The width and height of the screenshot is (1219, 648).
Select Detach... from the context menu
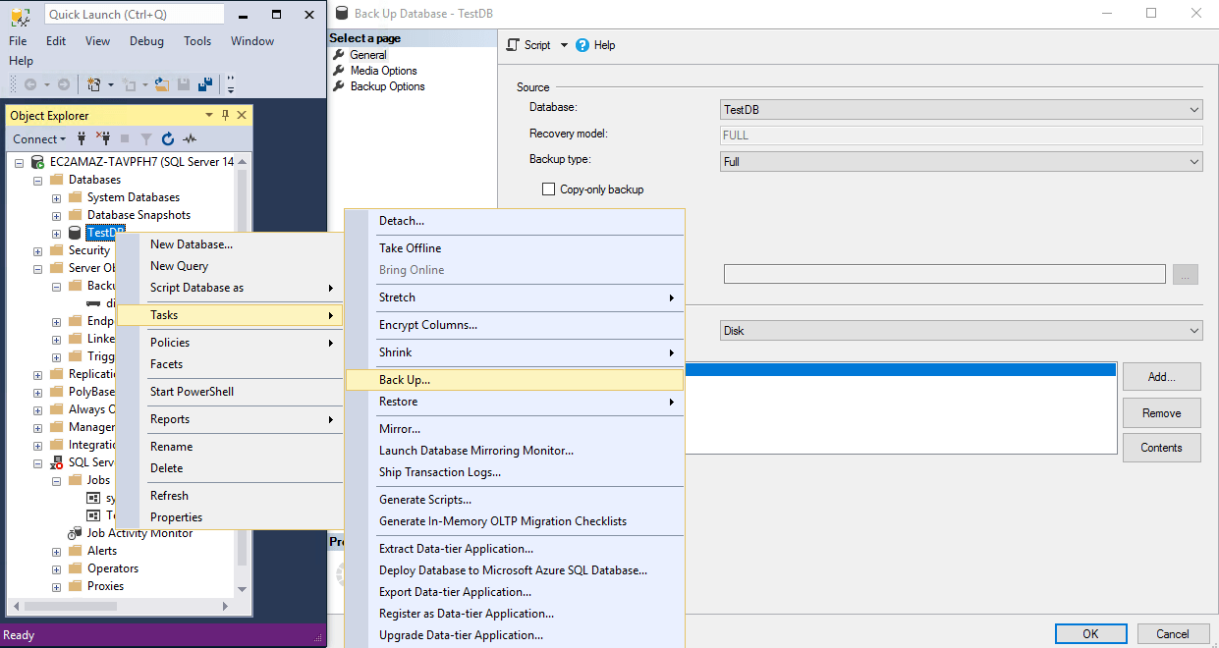[x=403, y=220]
